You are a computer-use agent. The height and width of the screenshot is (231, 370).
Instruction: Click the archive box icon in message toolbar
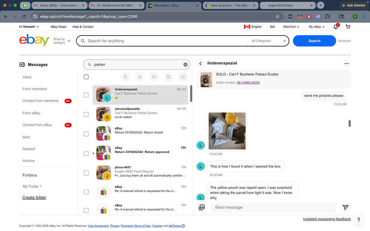tap(168, 77)
